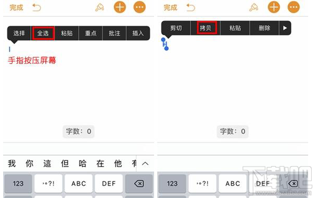
Task: Tap the orange plus icon, right screen
Action: click(x=274, y=7)
